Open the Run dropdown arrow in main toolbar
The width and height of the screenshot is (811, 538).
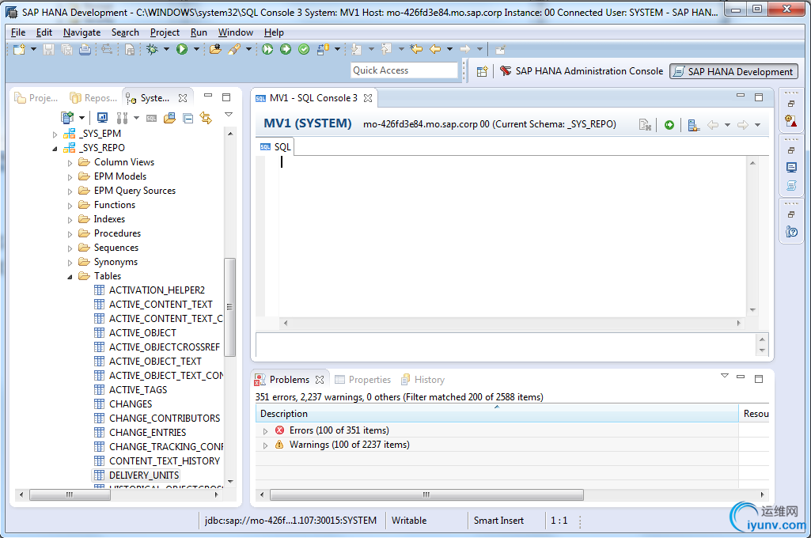click(x=196, y=49)
